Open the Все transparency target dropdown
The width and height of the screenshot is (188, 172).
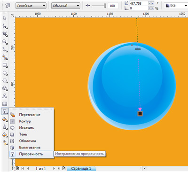tap(176, 6)
